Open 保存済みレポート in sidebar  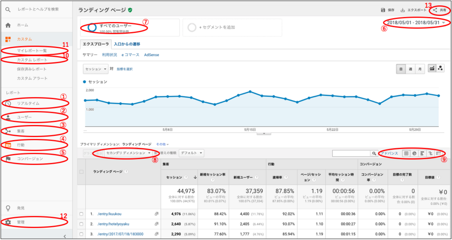[32, 69]
